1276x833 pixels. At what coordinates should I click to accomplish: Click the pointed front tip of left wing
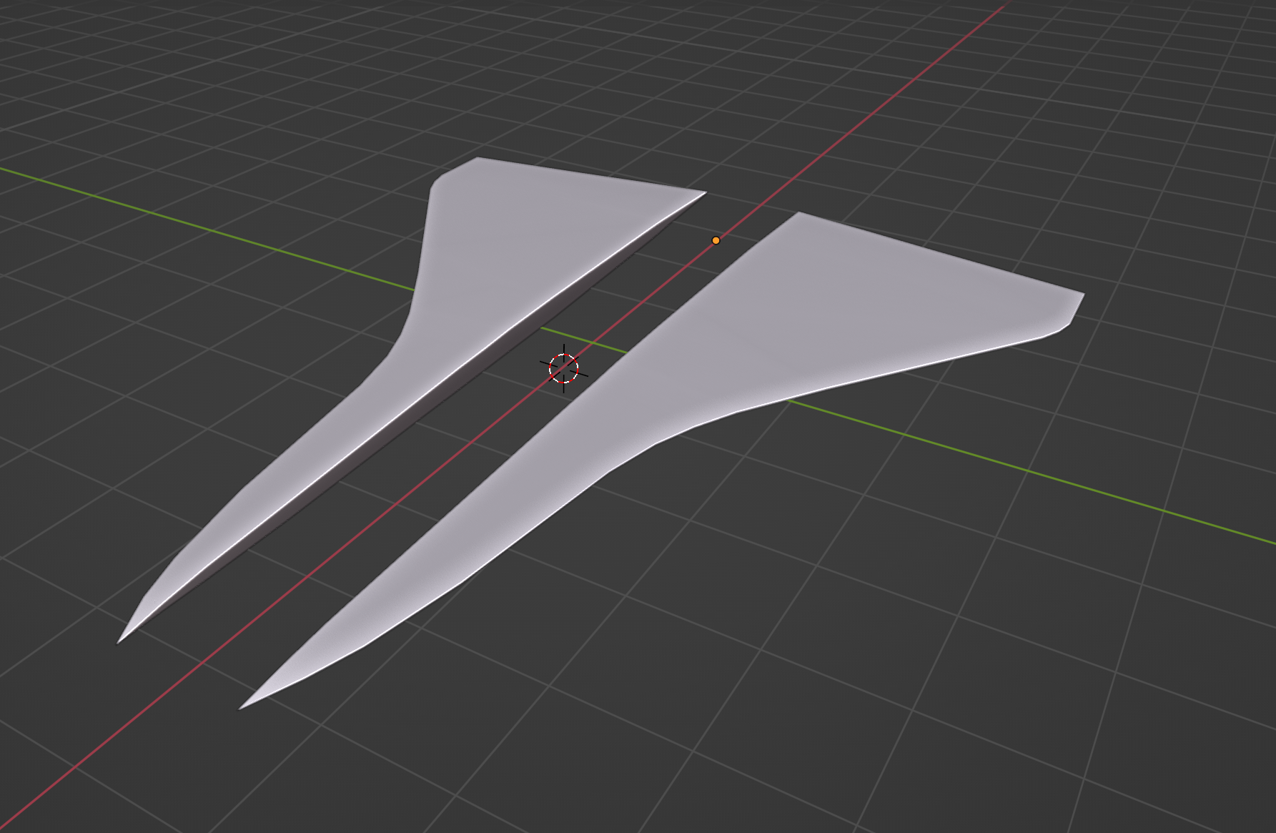pos(119,641)
